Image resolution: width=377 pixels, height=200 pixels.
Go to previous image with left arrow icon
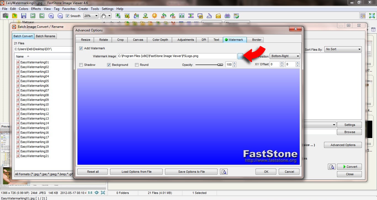(x=33, y=16)
